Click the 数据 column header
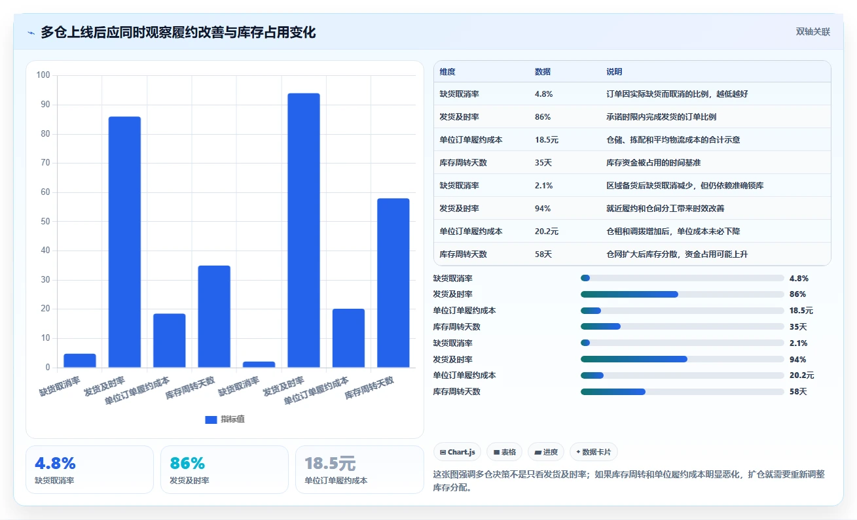This screenshot has height=520, width=857. point(543,71)
